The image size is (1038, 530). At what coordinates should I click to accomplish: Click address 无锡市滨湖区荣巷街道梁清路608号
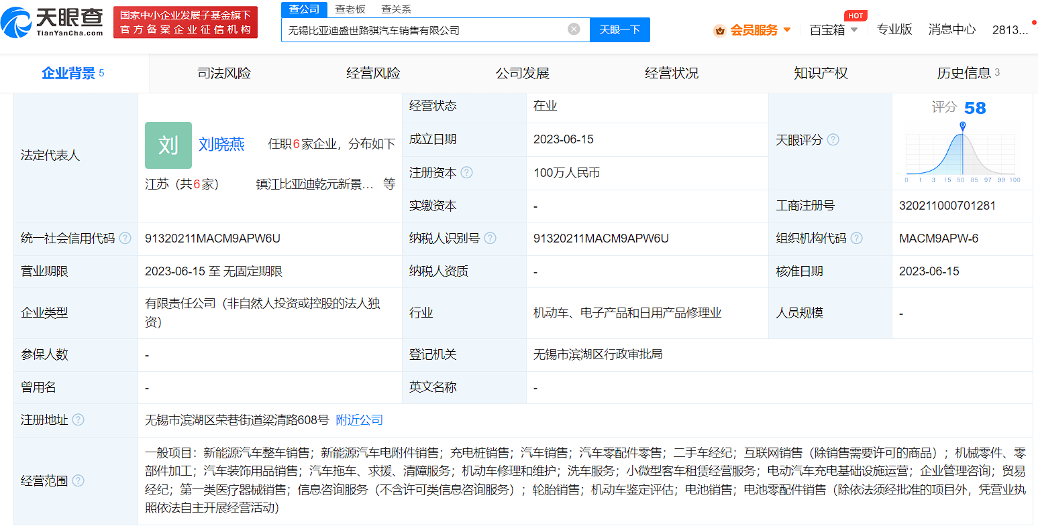tap(237, 419)
